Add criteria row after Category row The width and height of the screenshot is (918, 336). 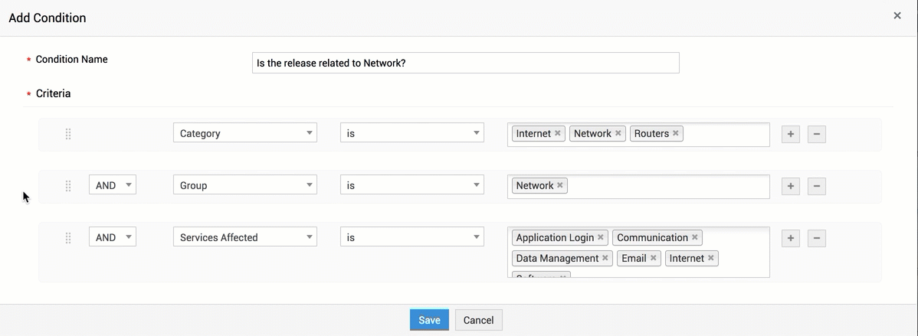(791, 134)
